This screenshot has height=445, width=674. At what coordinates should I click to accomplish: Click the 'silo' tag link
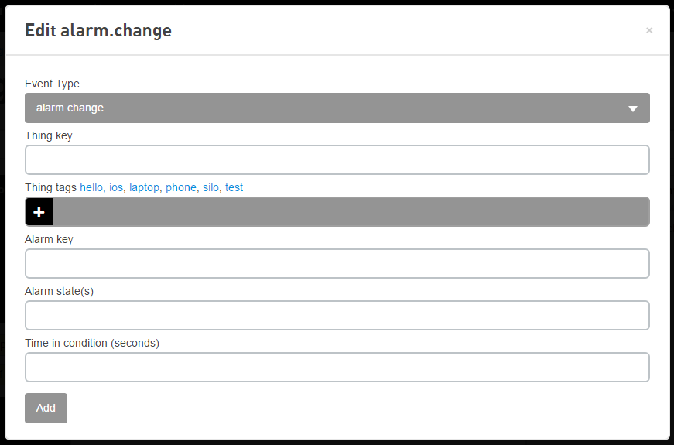[x=210, y=187]
